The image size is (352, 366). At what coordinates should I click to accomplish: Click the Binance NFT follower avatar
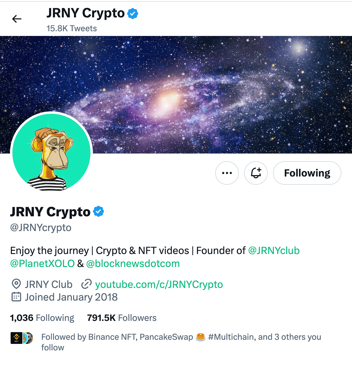click(x=17, y=338)
